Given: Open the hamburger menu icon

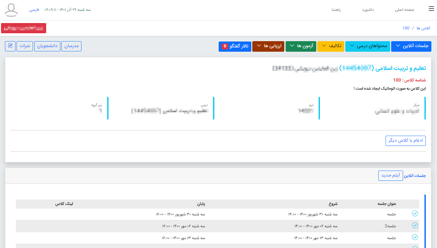Looking at the screenshot, I should (x=431, y=9).
